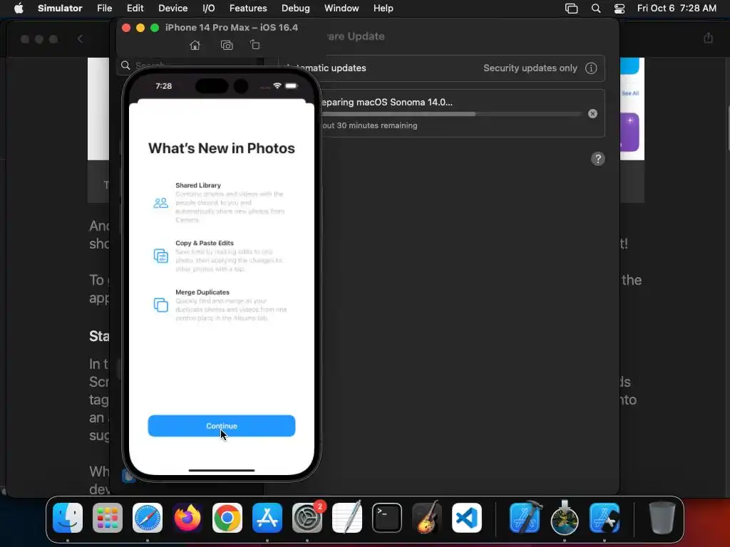Open Software Update help question mark

(x=598, y=159)
